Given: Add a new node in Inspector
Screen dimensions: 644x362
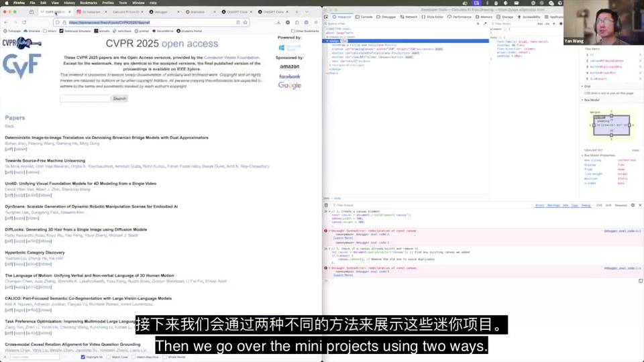Looking at the screenshot, I should pos(478,24).
